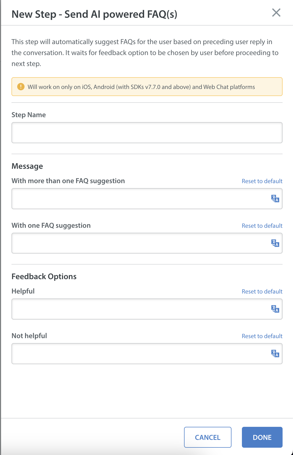This screenshot has height=455, width=293.
Task: Click the CANCEL button
Action: pyautogui.click(x=208, y=437)
